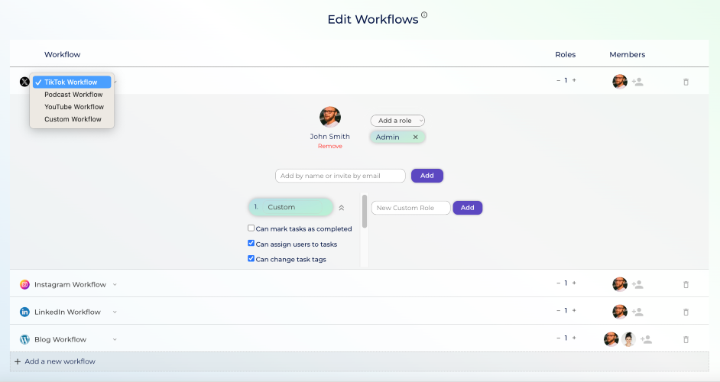
Task: Focus the Add by name or invite field
Action: pyautogui.click(x=340, y=176)
